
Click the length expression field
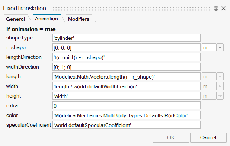click(x=127, y=77)
